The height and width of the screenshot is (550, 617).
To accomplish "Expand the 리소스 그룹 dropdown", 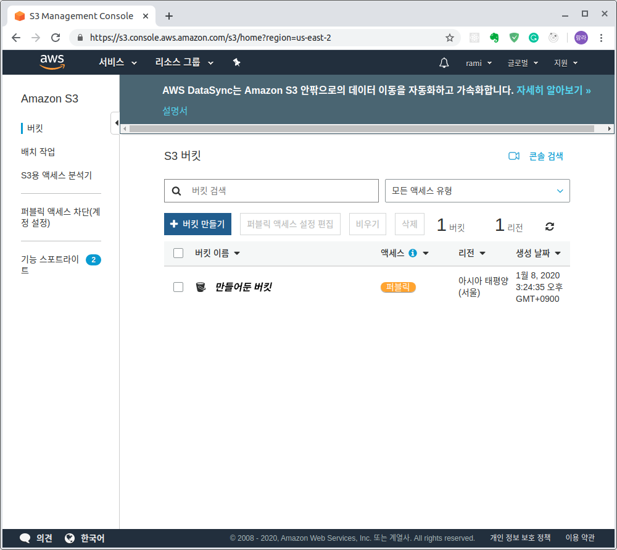I will click(x=184, y=62).
